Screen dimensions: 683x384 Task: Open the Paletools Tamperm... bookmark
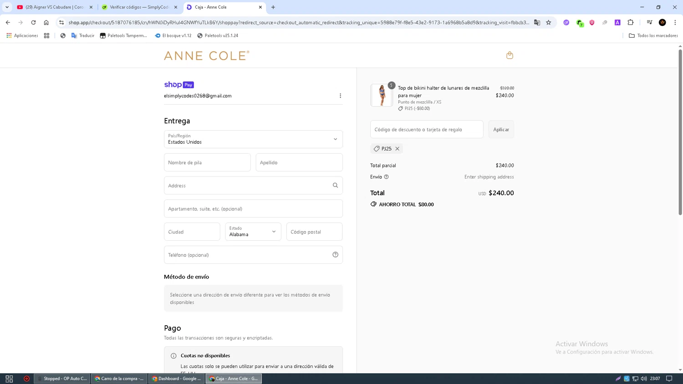pyautogui.click(x=123, y=35)
